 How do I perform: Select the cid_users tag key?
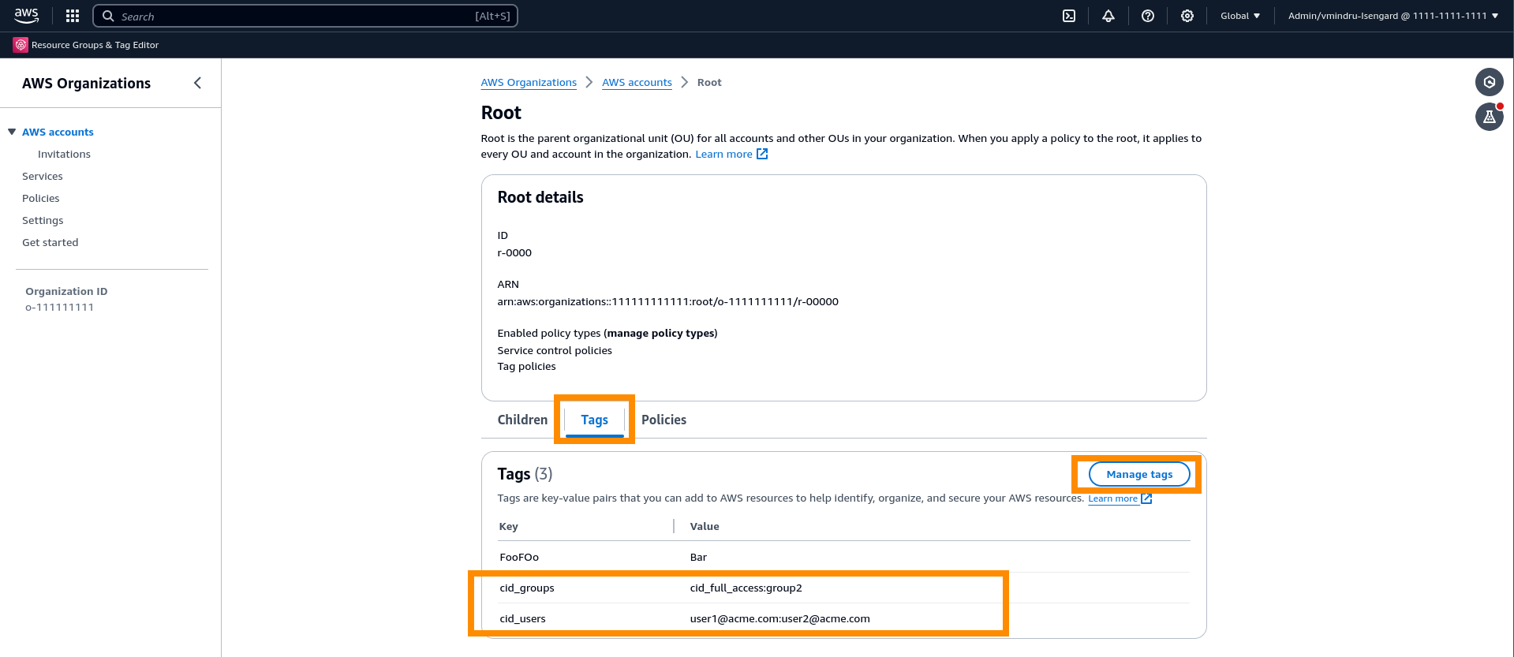(x=522, y=618)
